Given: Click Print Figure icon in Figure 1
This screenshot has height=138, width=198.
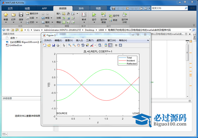Looking at the screenshot, I should pyautogui.click(x=58, y=45).
